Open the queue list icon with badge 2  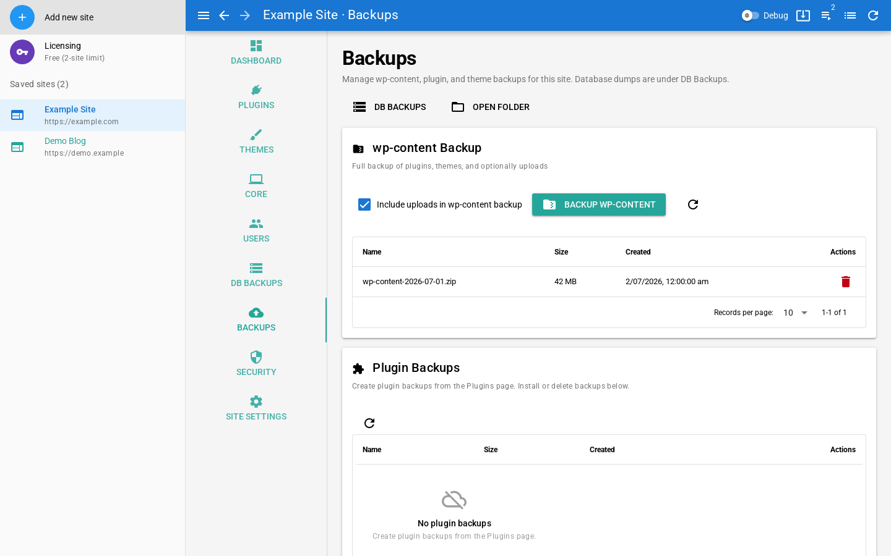click(x=827, y=15)
